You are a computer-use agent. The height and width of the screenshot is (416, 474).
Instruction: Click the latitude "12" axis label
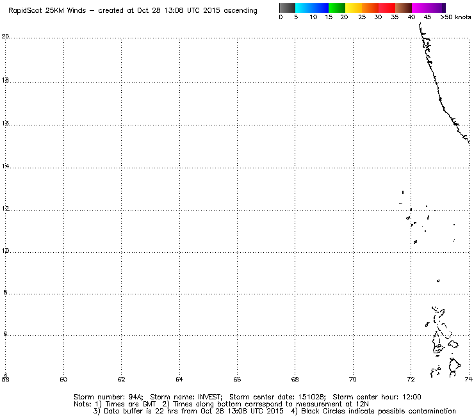pyautogui.click(x=5, y=209)
